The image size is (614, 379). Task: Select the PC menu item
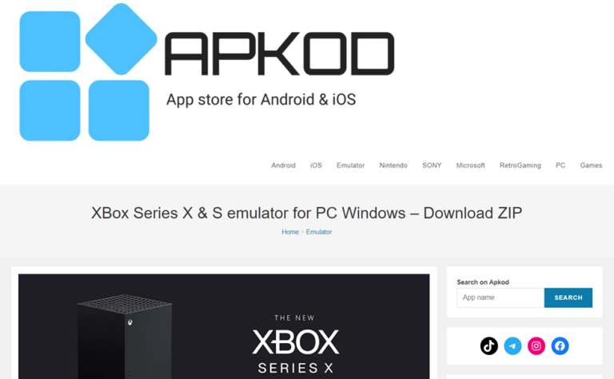click(x=560, y=166)
